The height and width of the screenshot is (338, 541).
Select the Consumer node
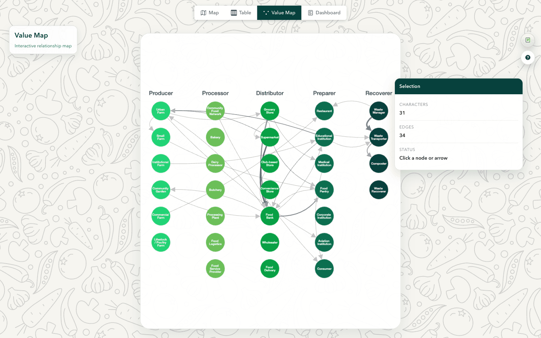pos(324,269)
